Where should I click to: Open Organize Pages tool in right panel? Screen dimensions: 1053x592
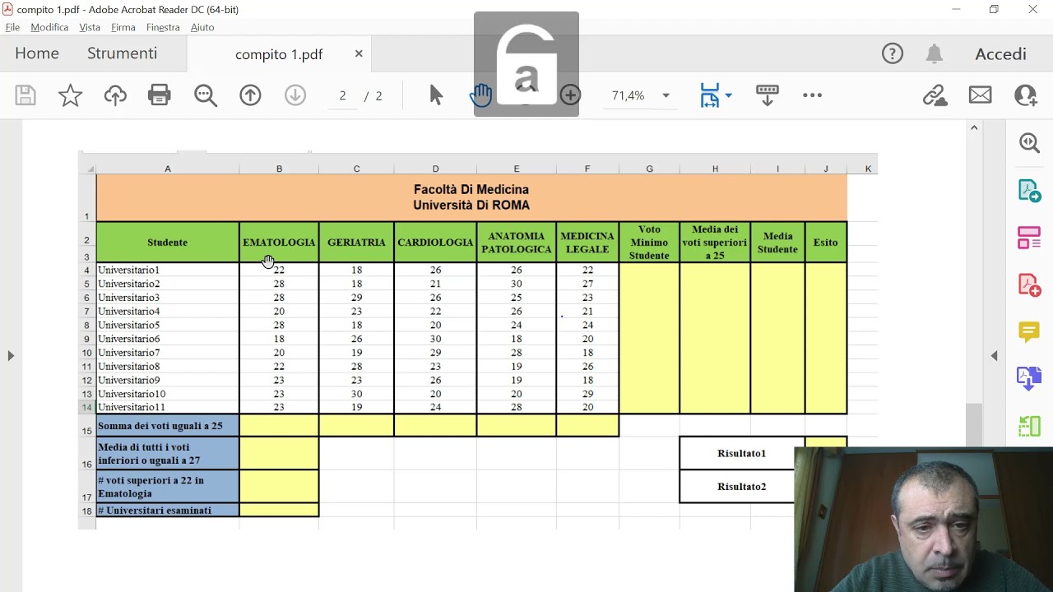[x=1029, y=238]
